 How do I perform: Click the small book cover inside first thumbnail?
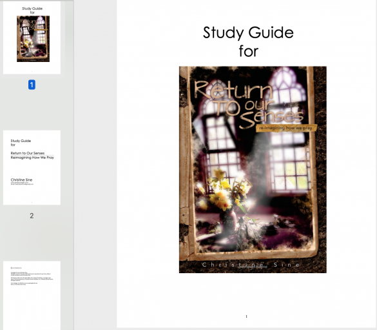tap(33, 39)
